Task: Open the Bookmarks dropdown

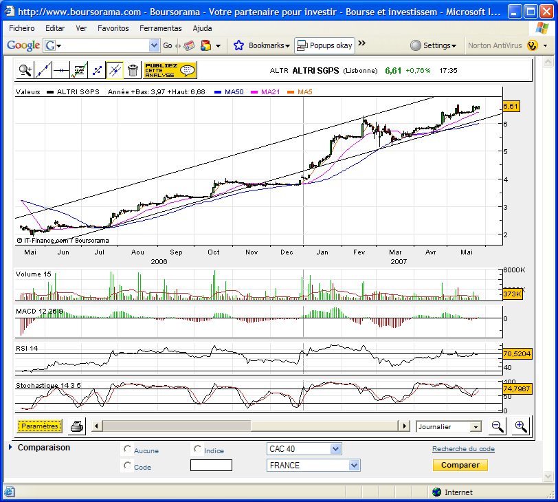Action: pos(269,45)
